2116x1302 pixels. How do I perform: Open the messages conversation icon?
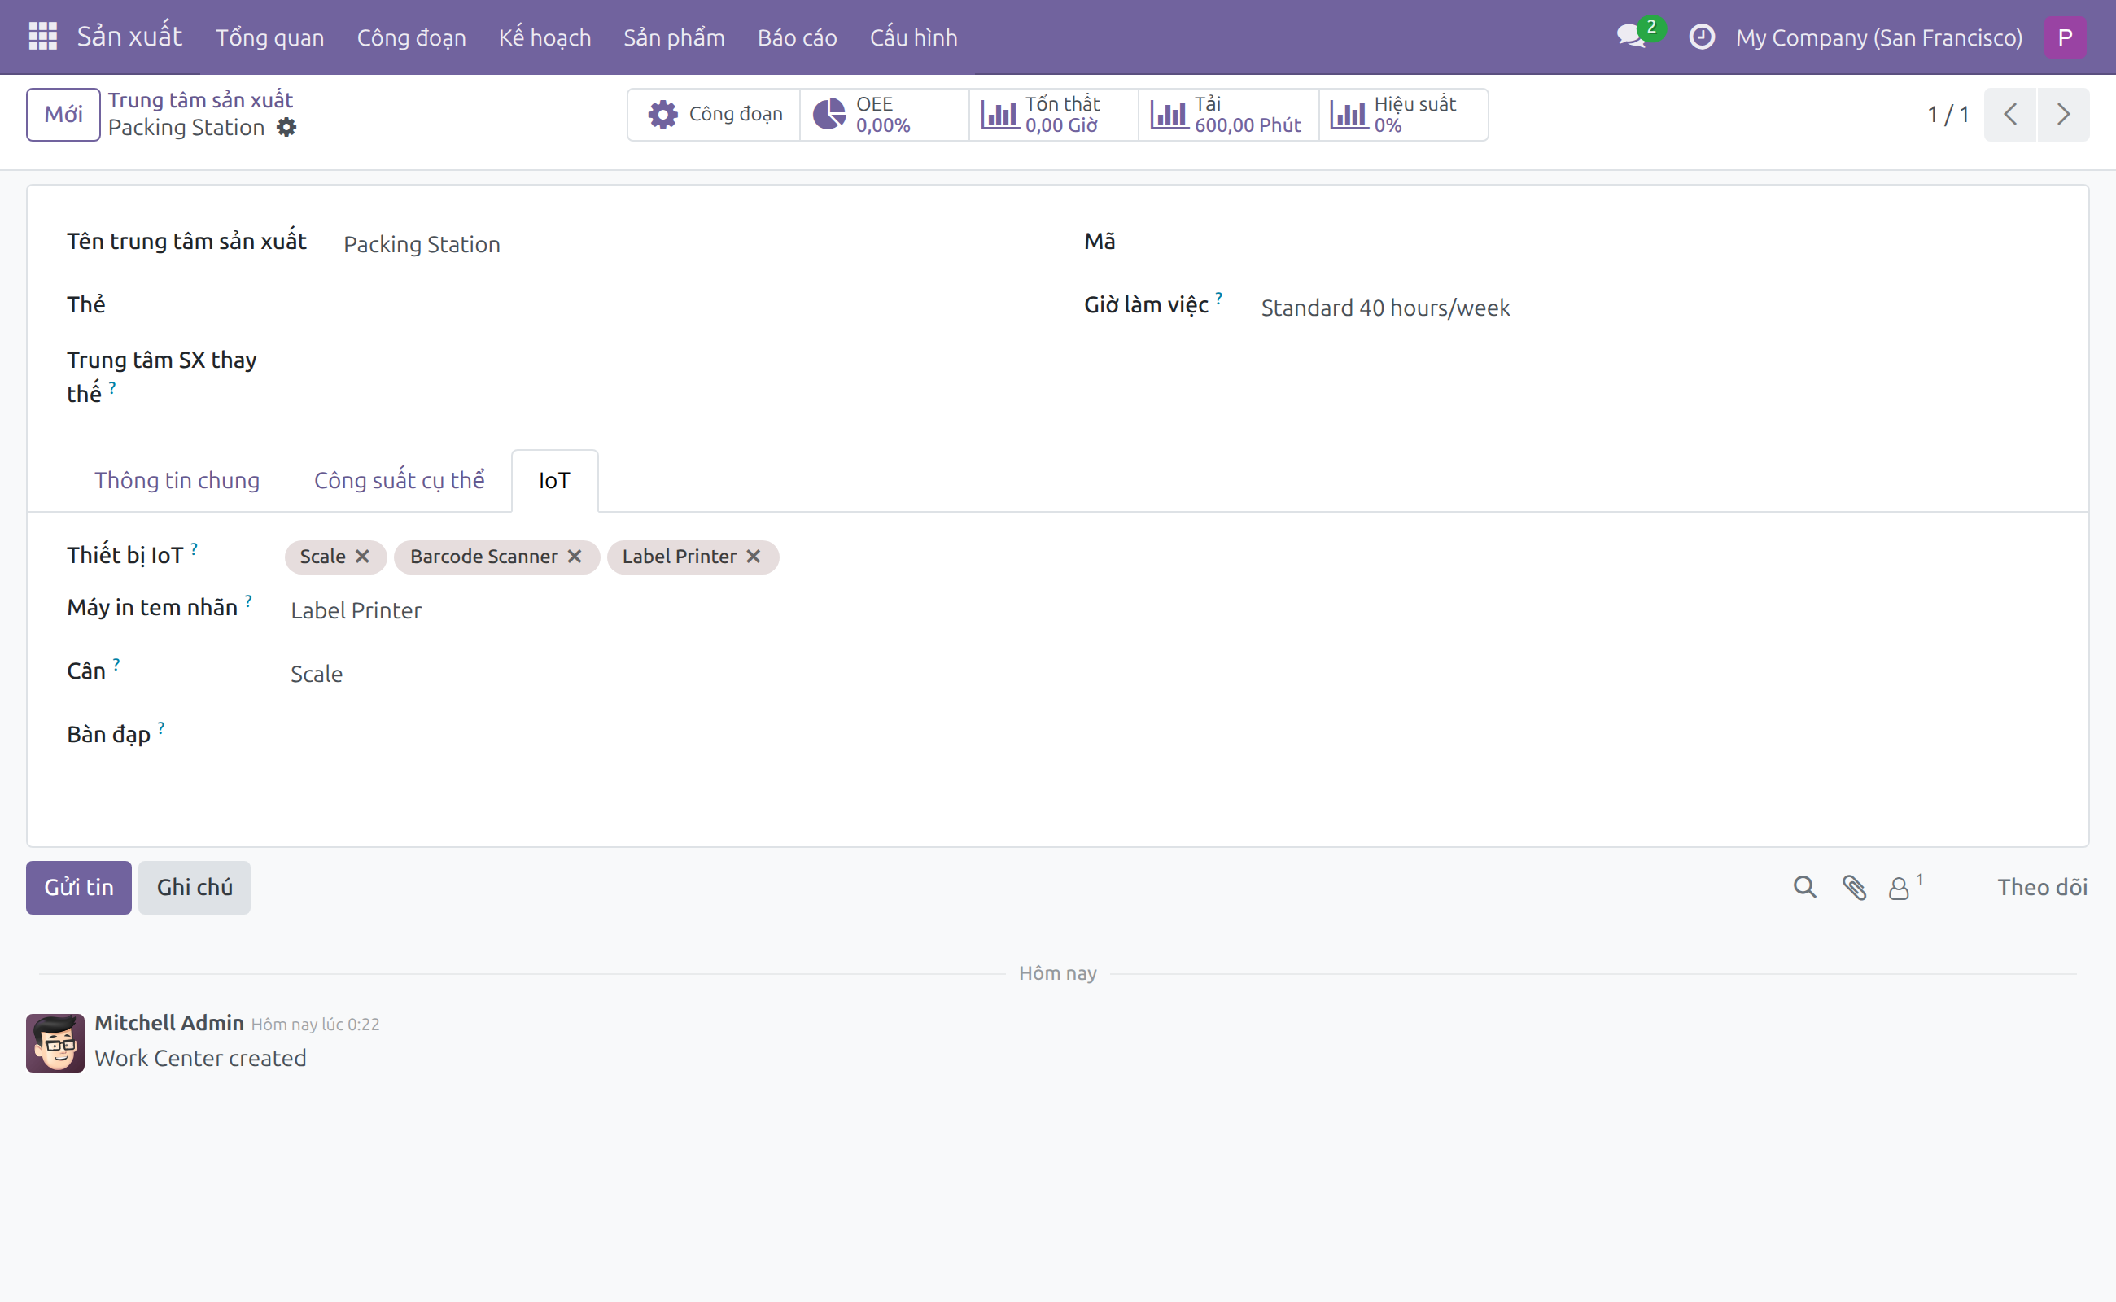point(1630,37)
